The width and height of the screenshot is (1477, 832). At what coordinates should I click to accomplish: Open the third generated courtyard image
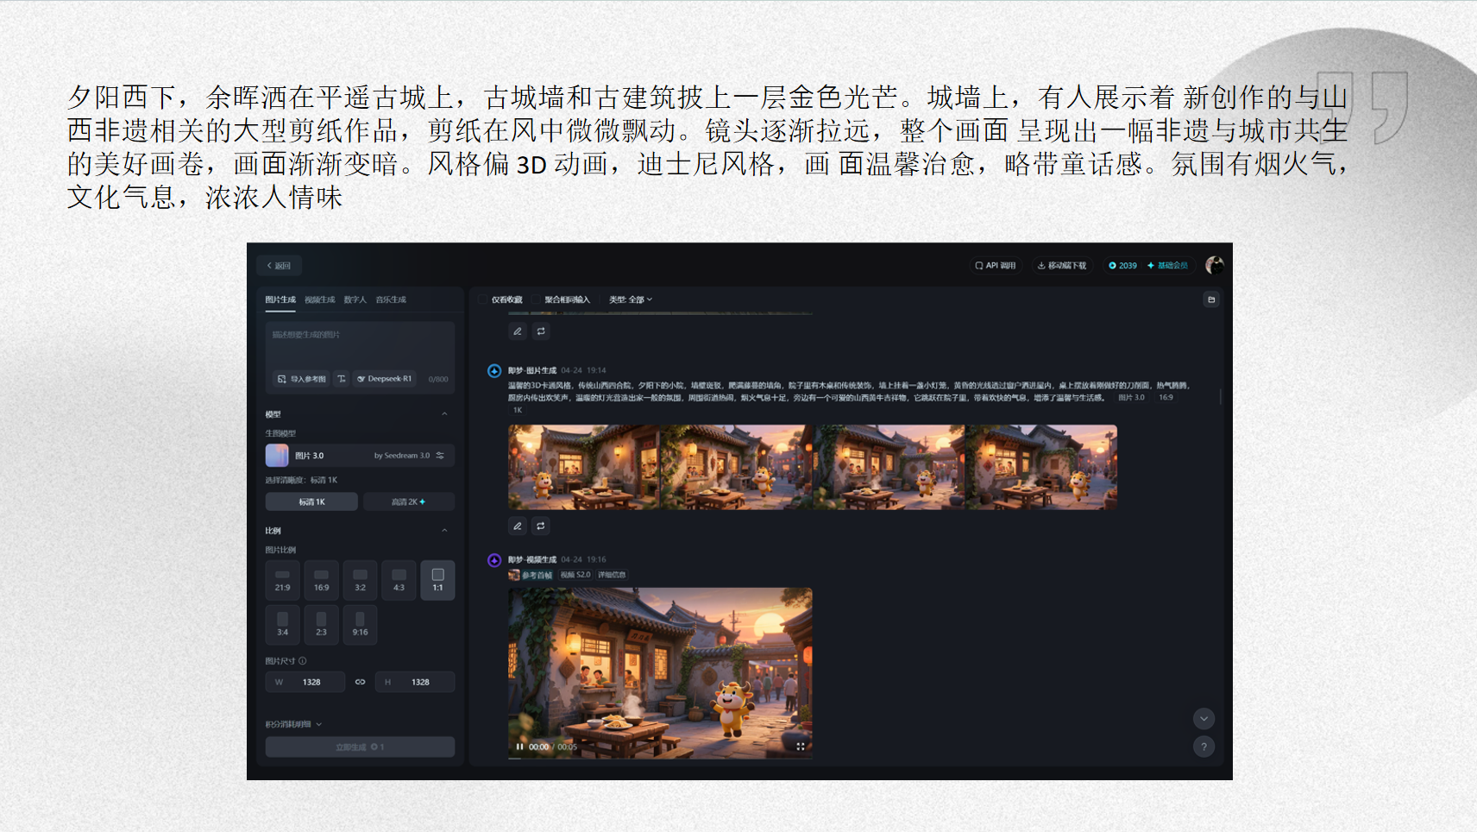pyautogui.click(x=889, y=467)
